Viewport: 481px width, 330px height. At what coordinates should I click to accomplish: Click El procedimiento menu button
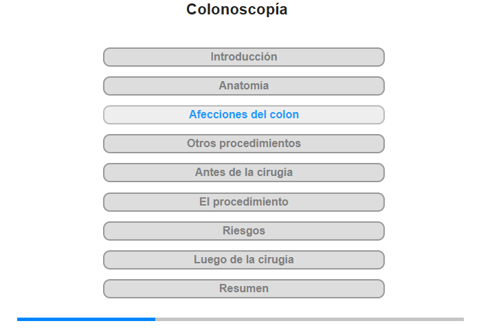(x=244, y=202)
